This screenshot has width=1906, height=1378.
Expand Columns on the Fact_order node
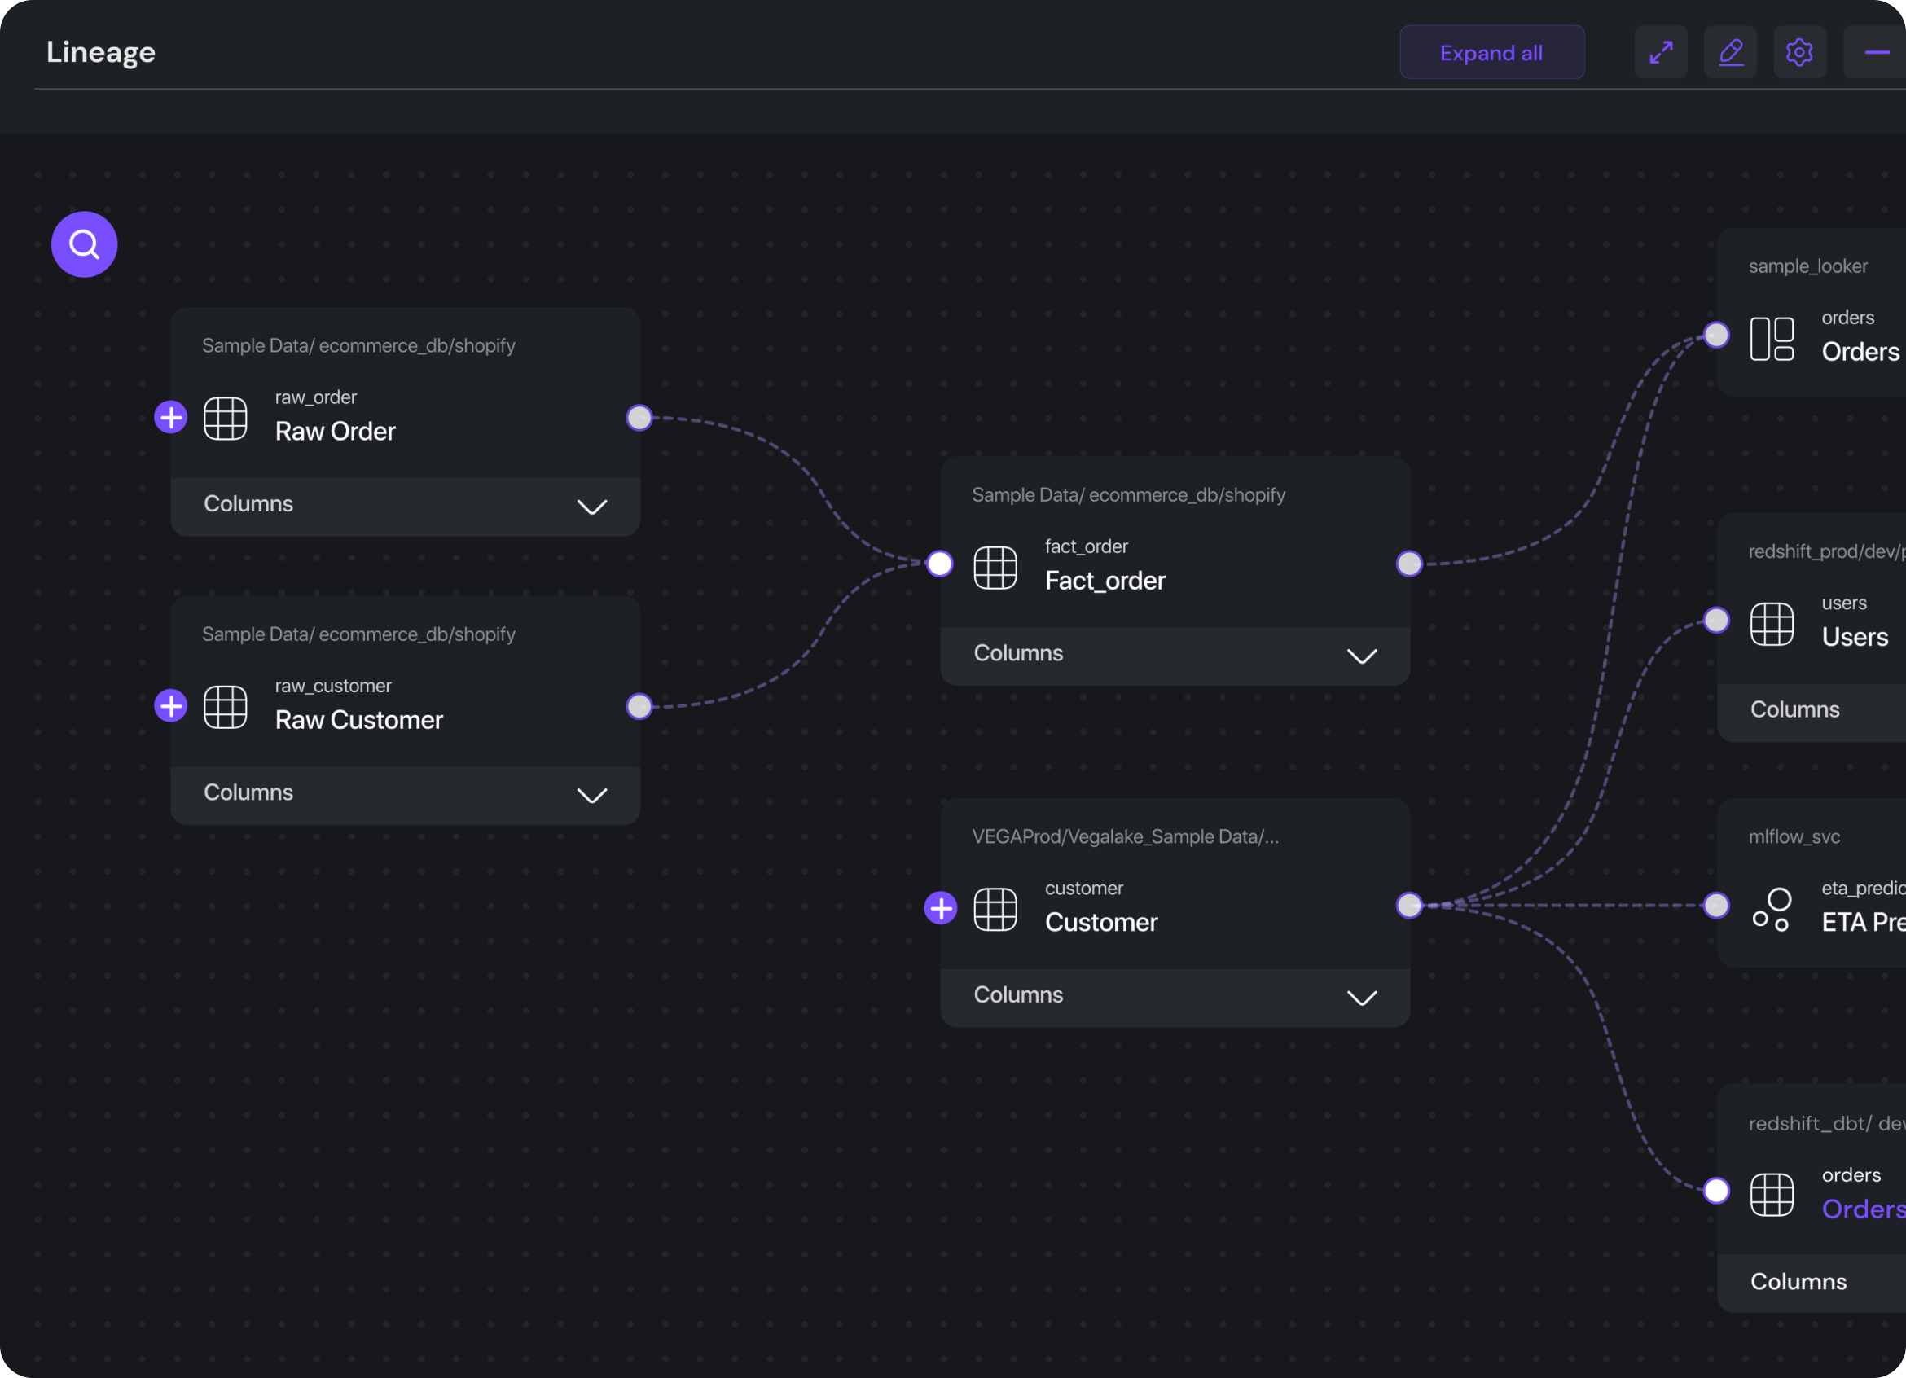pos(1361,656)
